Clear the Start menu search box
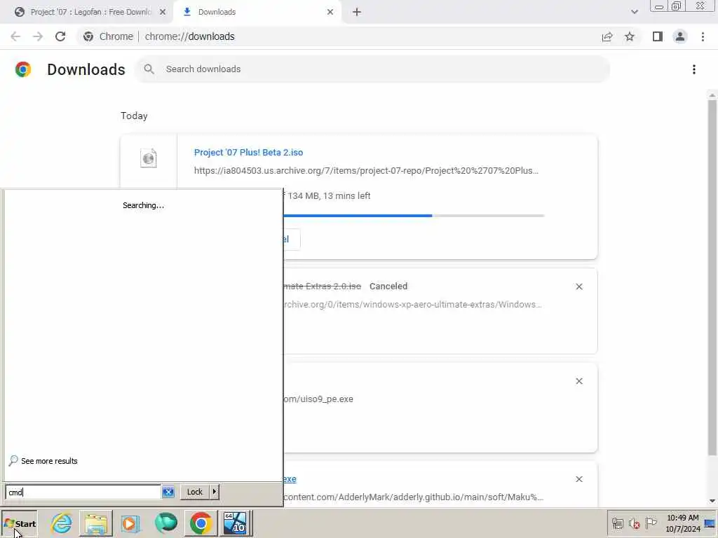The width and height of the screenshot is (718, 538). coord(168,492)
